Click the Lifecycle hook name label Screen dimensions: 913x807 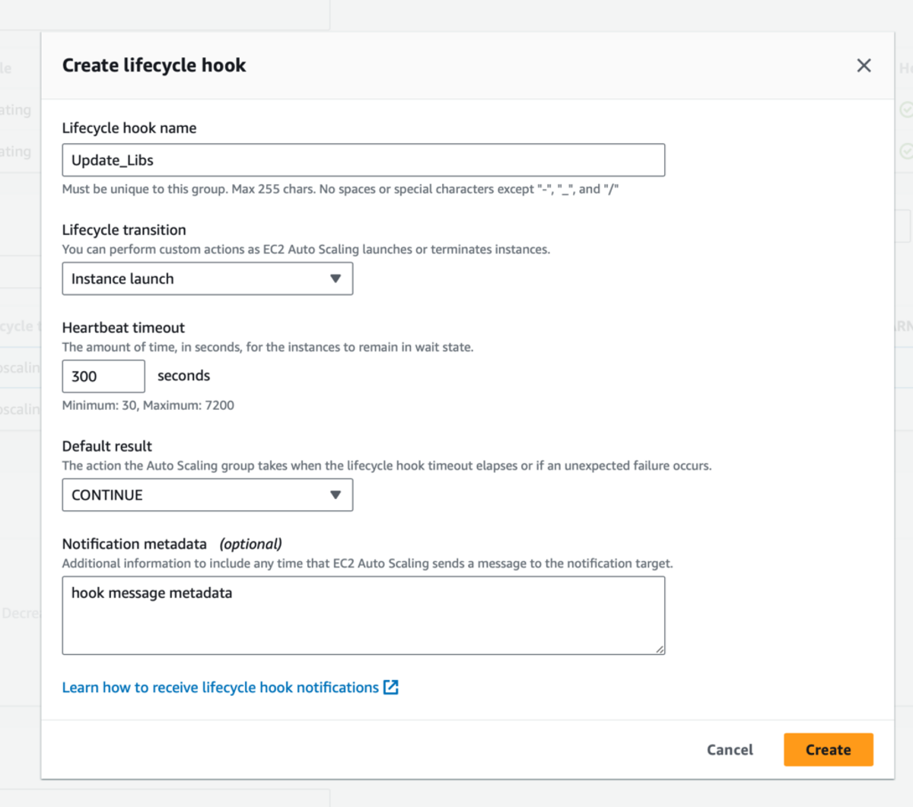[129, 129]
